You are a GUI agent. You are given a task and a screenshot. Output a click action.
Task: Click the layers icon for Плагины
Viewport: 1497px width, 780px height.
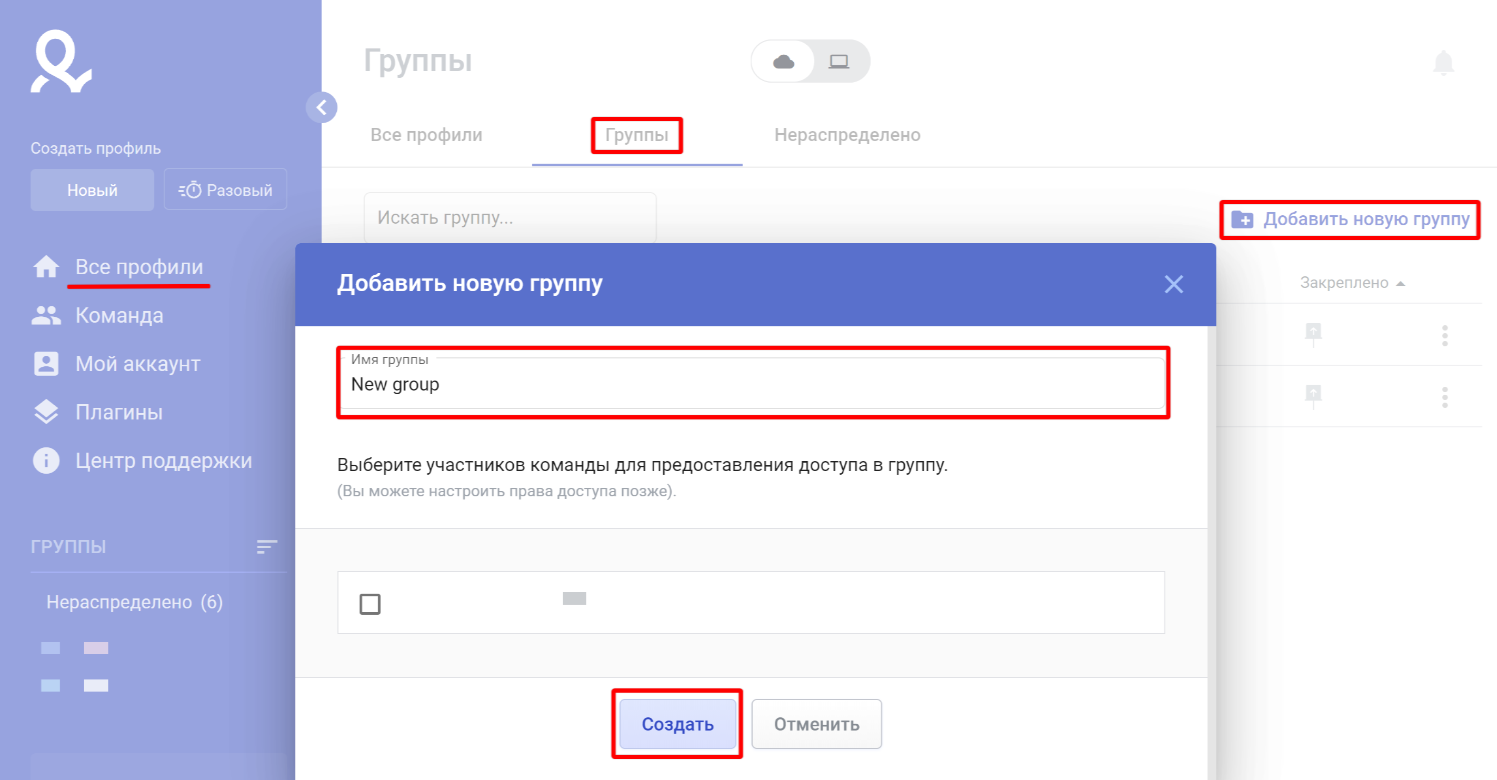click(x=46, y=412)
